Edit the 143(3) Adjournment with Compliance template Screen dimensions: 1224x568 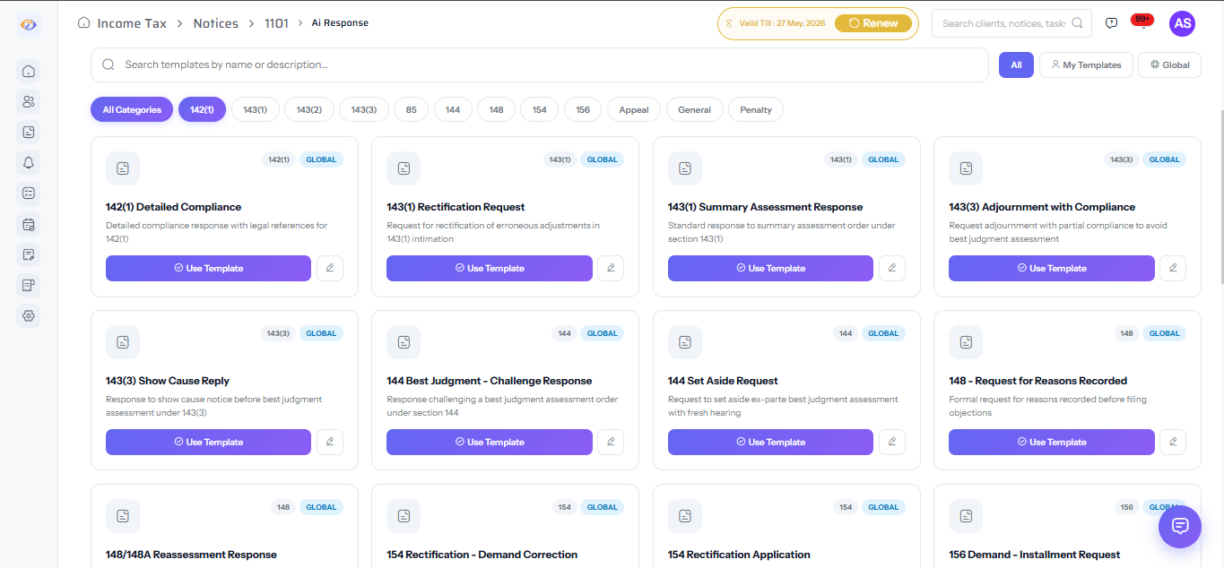pos(1173,268)
